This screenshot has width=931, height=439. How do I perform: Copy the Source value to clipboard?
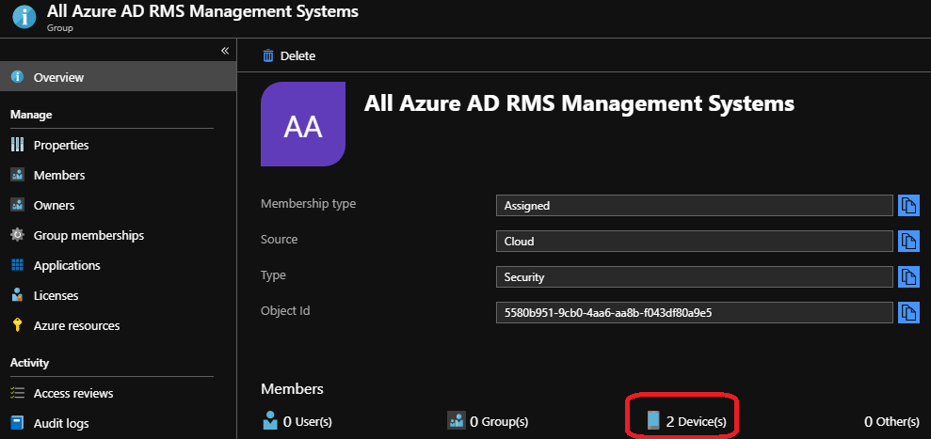pos(908,241)
